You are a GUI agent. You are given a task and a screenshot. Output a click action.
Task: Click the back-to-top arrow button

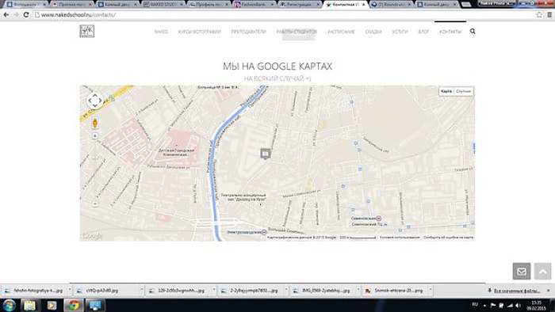pyautogui.click(x=542, y=272)
